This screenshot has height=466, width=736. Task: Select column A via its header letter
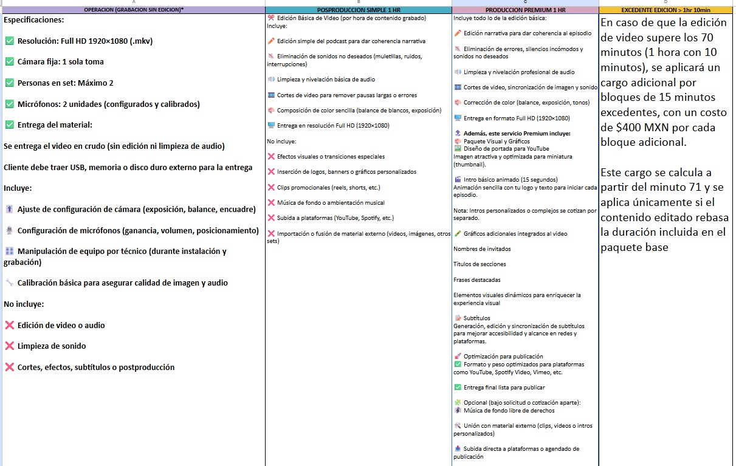coord(132,2)
